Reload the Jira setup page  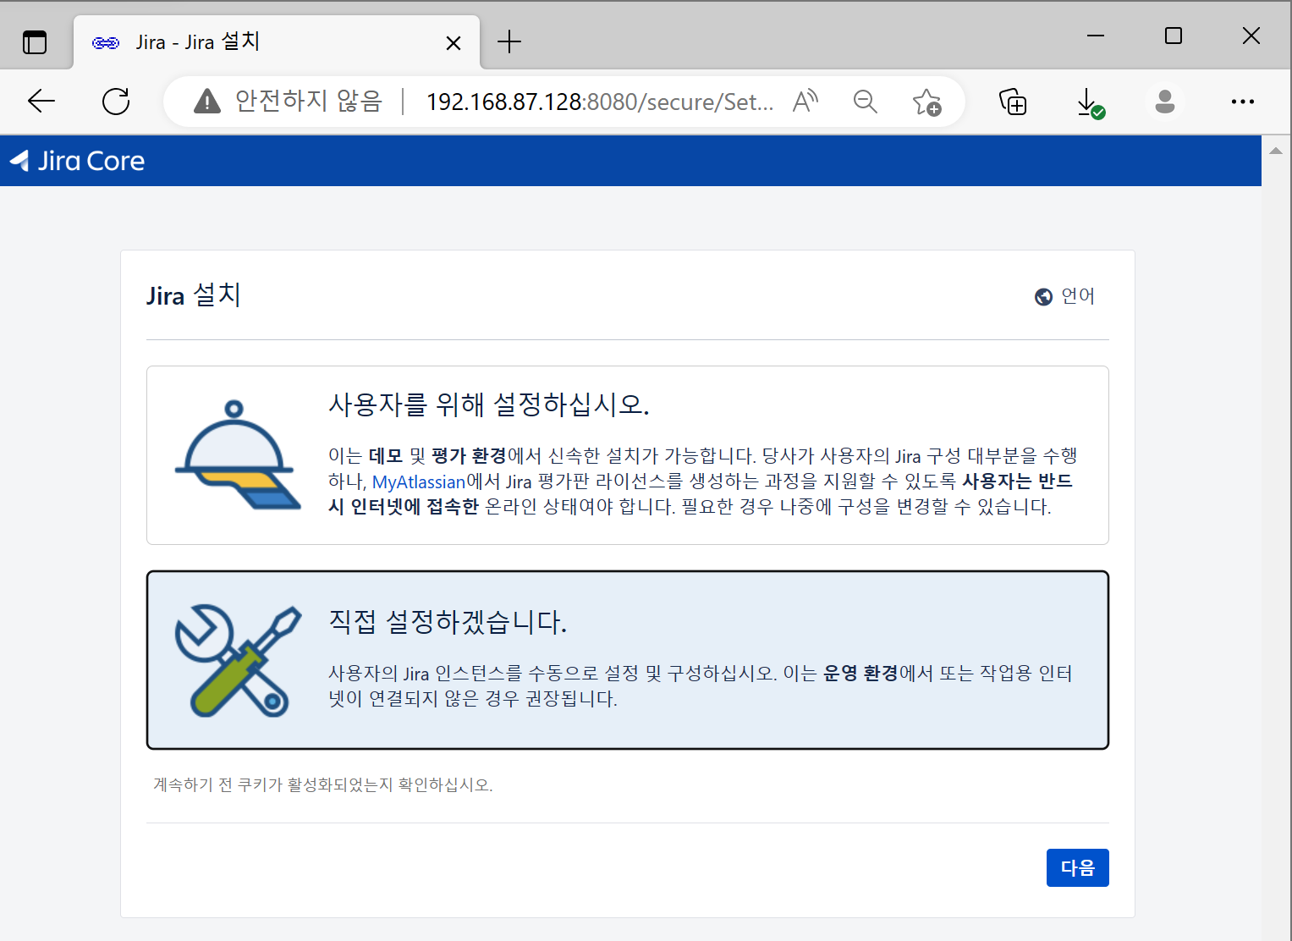pyautogui.click(x=116, y=102)
